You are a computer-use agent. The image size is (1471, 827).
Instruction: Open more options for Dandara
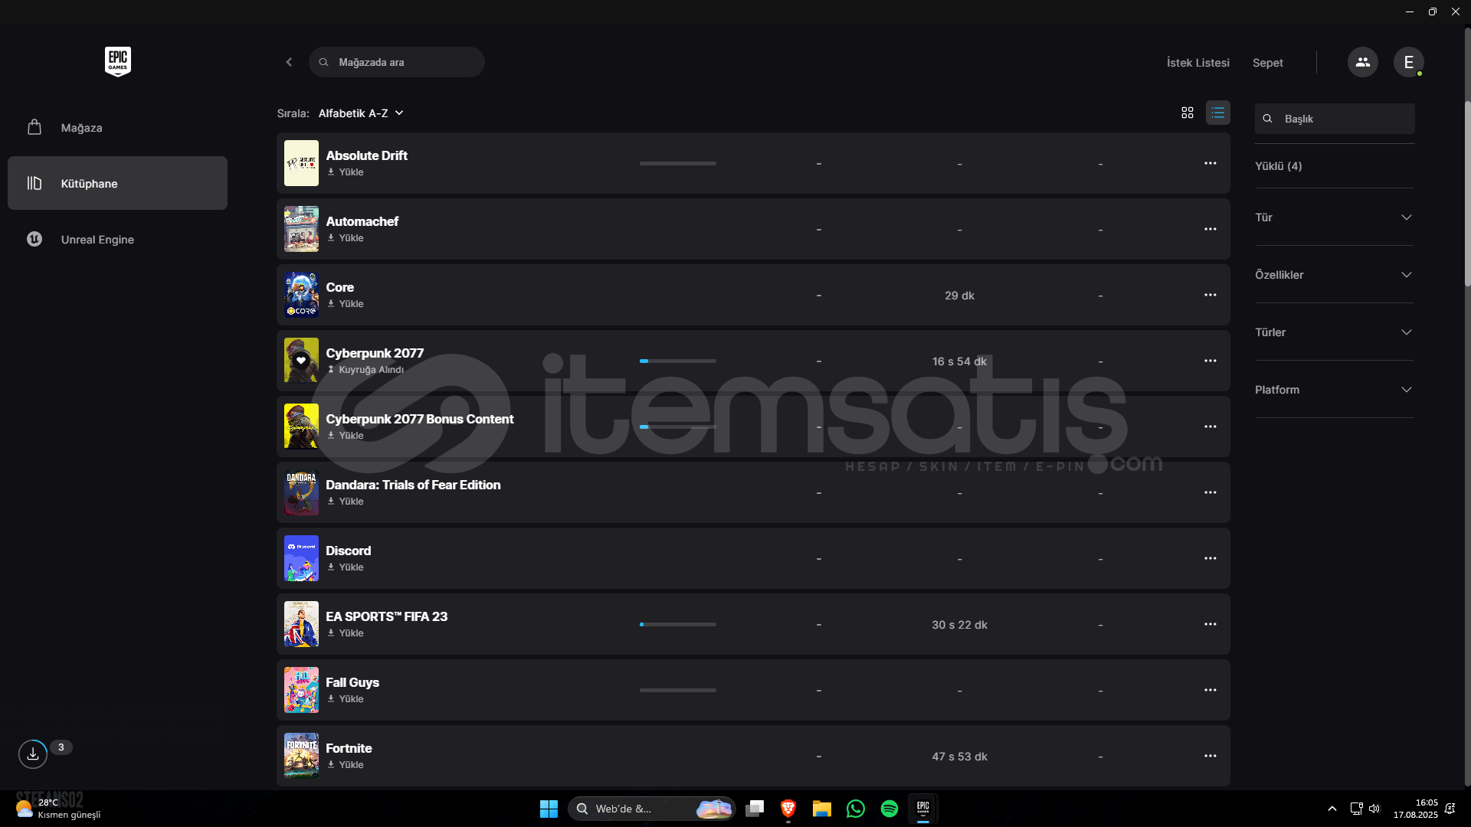click(x=1211, y=492)
